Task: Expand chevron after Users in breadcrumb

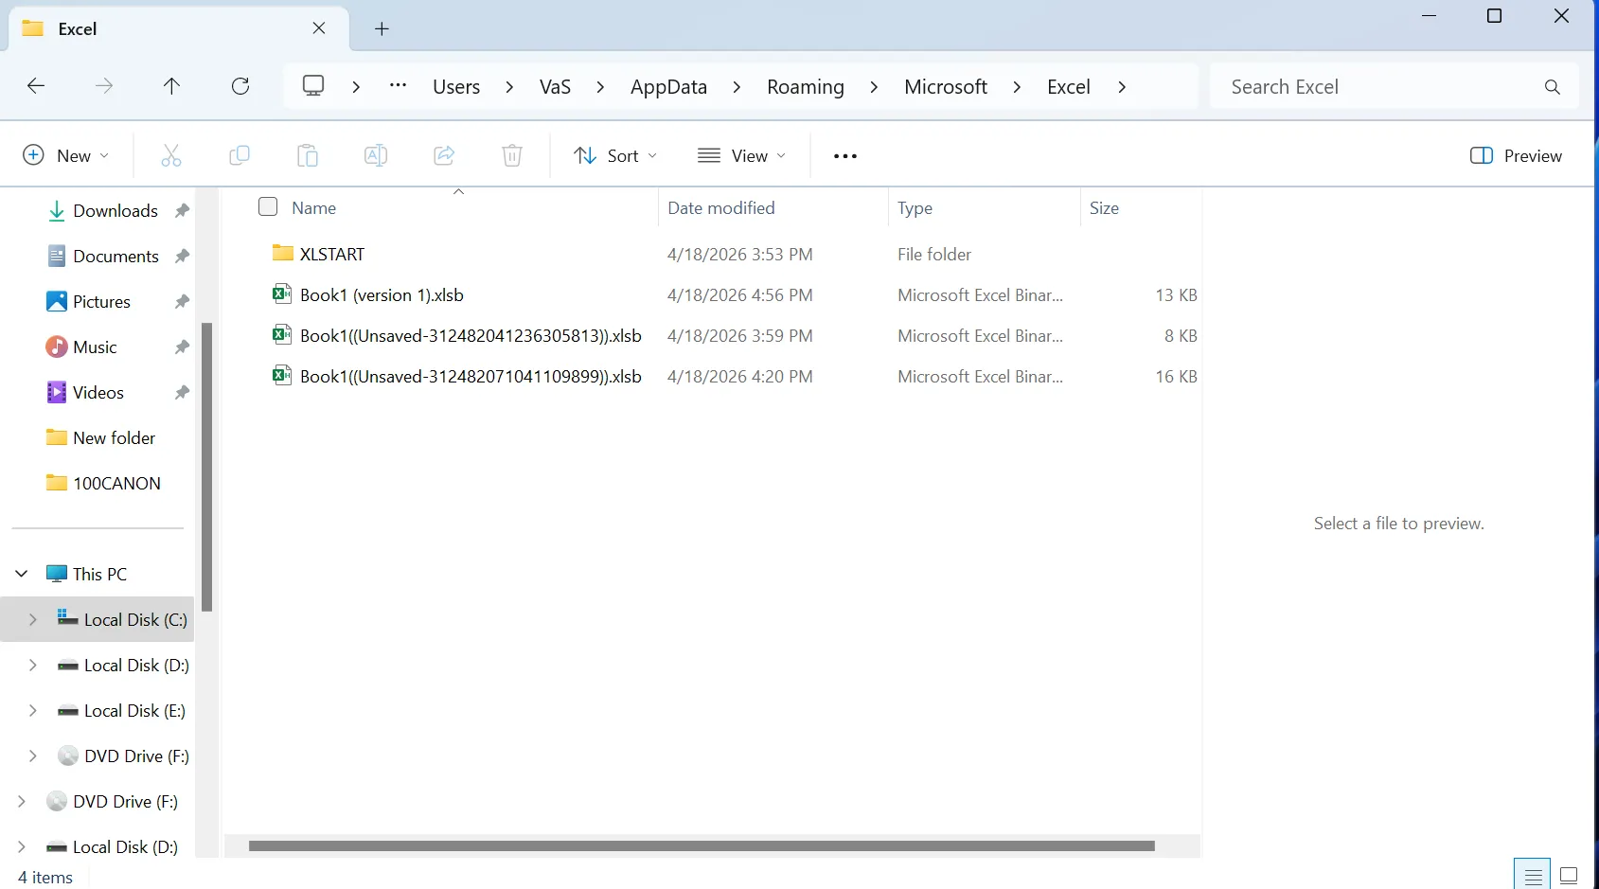Action: pos(509,87)
